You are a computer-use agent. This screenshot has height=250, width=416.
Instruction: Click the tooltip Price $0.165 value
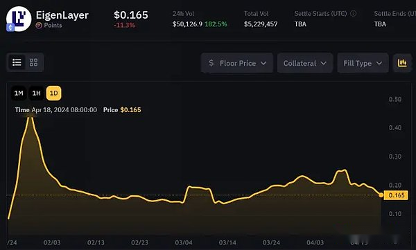click(x=130, y=109)
